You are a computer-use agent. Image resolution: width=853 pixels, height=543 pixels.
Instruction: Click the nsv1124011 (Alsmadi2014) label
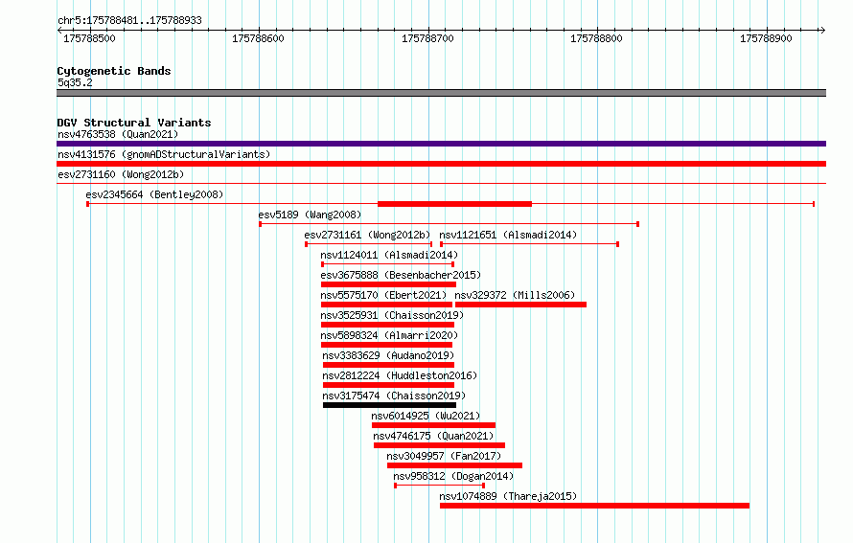tap(389, 255)
